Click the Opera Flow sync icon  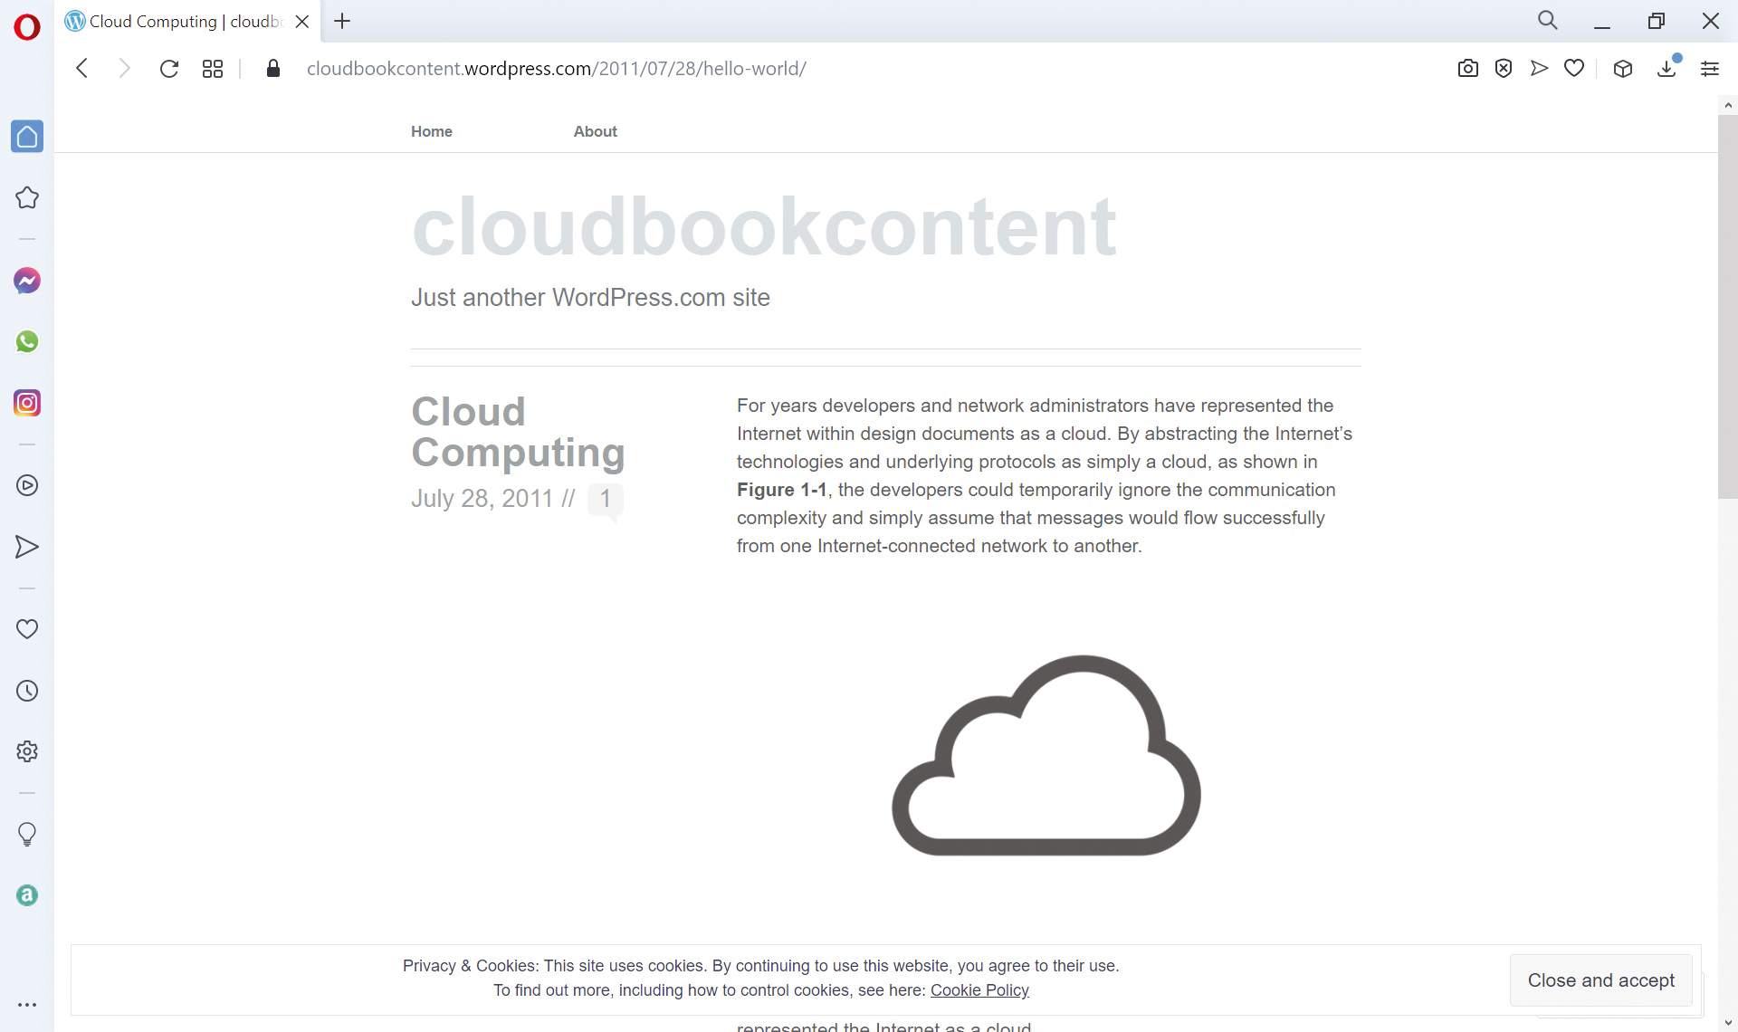(x=27, y=547)
